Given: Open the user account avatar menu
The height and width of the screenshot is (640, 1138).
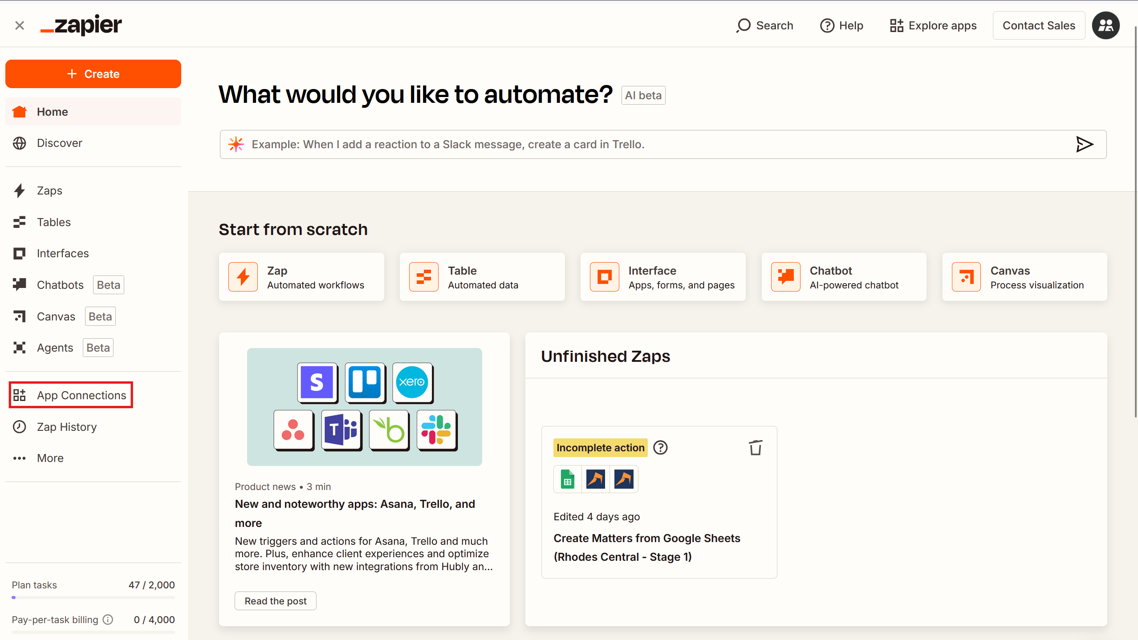Looking at the screenshot, I should [1106, 25].
